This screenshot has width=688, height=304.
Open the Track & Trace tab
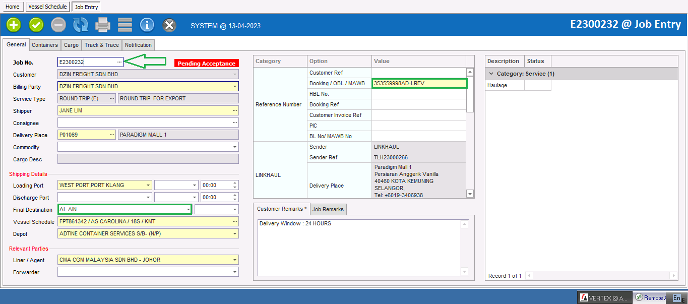point(102,45)
